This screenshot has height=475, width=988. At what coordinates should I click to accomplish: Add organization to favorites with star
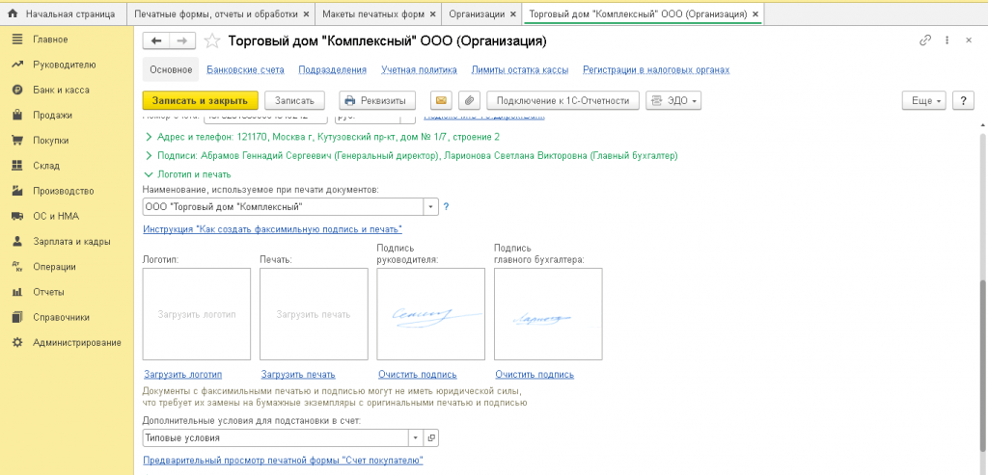point(212,40)
